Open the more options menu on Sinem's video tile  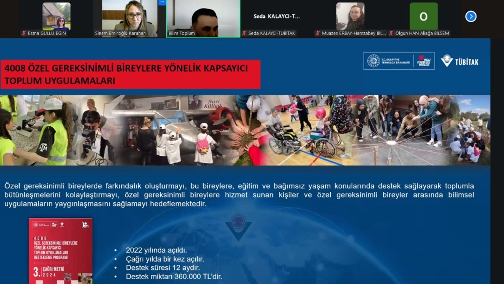162,2
